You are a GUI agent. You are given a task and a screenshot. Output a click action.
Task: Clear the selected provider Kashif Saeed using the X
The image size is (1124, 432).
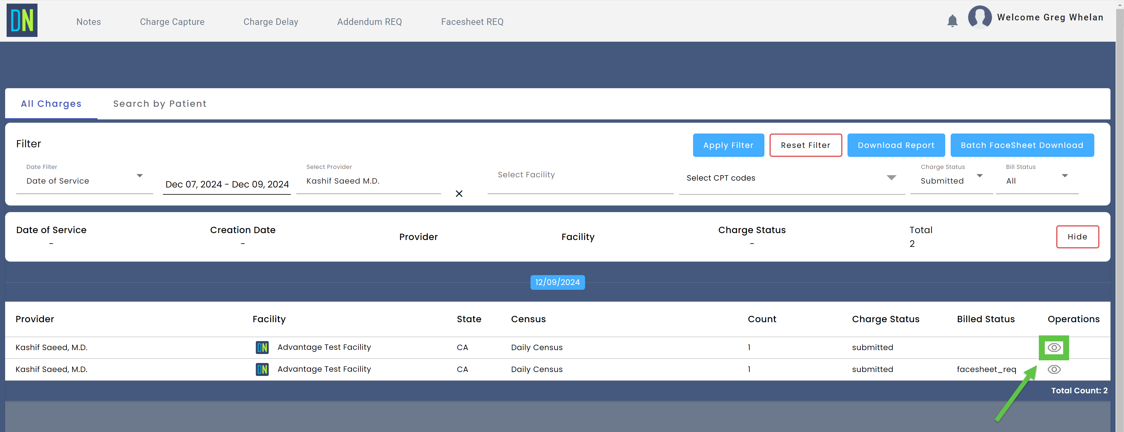point(459,193)
